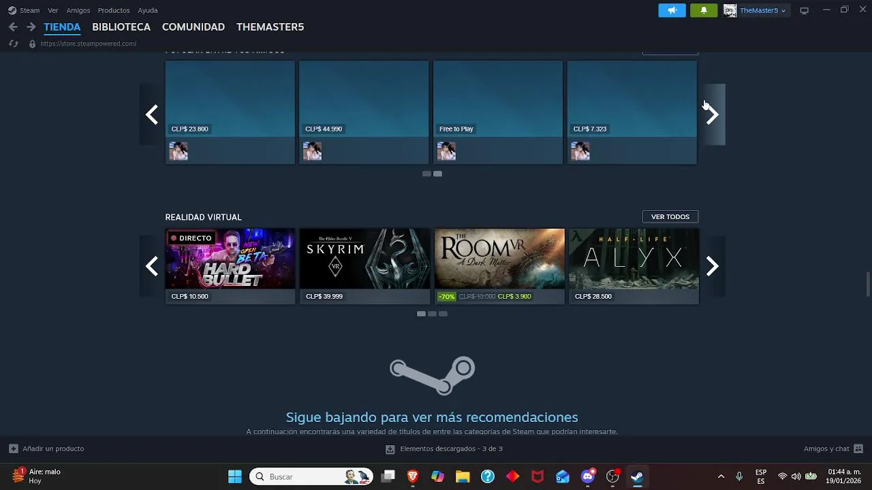This screenshot has height=490, width=872.
Task: Show previous Realidad Virtual carousel items
Action: [152, 266]
